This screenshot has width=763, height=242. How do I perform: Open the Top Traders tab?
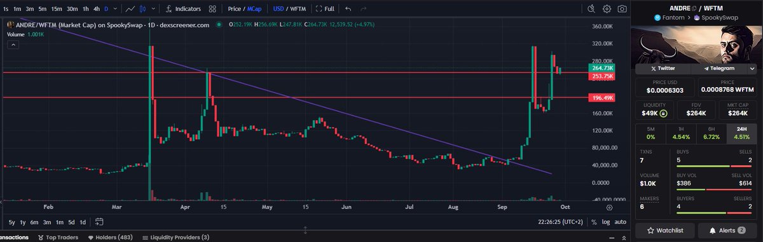tap(58, 238)
